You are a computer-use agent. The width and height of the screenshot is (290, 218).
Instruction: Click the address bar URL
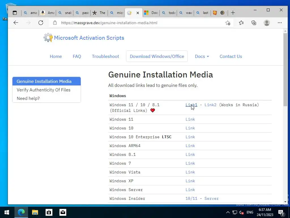[x=109, y=23]
